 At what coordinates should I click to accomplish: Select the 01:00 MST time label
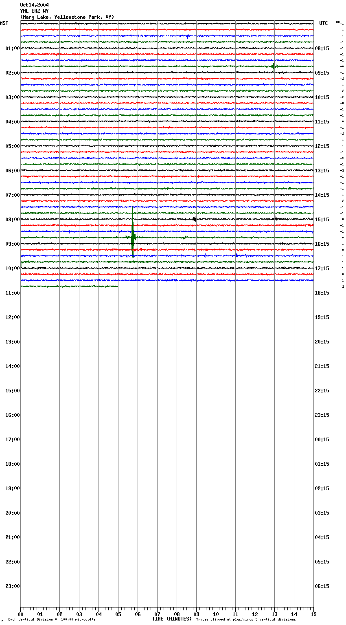tap(13, 48)
